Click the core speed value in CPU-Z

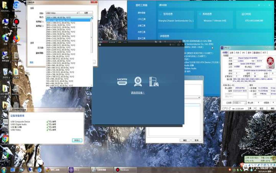click(240, 88)
